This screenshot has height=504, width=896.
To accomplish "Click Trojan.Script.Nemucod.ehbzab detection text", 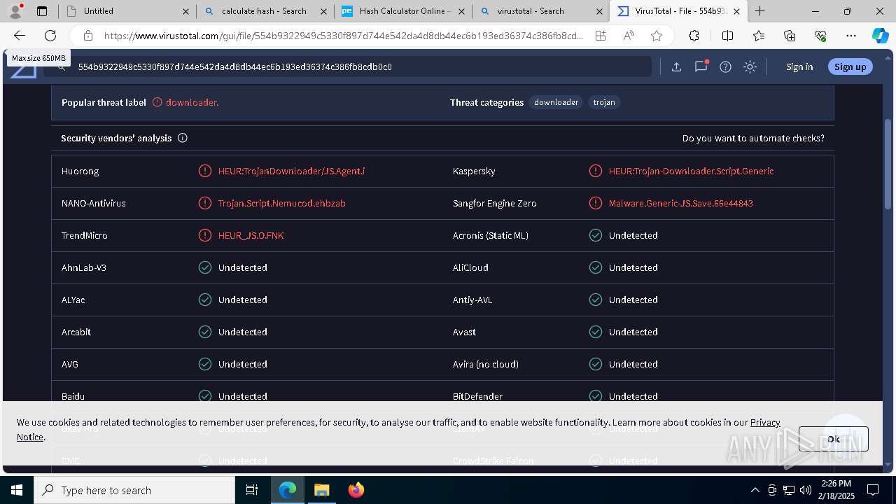I will 281,203.
